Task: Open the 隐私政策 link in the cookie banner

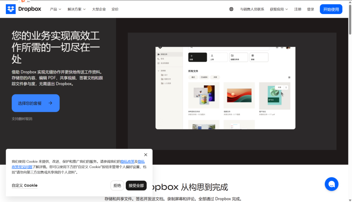Action: [127, 161]
